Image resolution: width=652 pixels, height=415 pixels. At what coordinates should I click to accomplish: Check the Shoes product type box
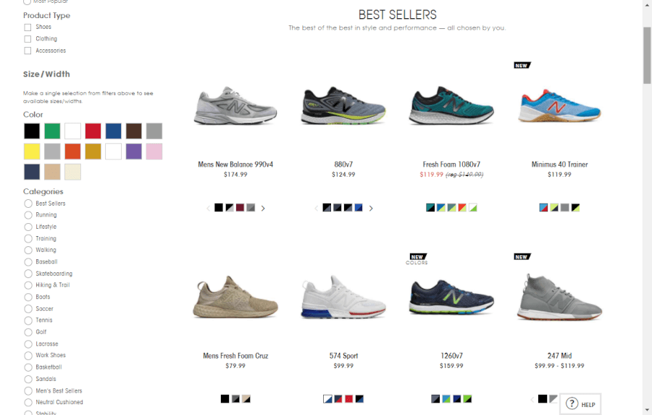pos(28,27)
